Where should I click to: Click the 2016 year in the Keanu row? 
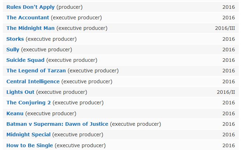tap(229, 113)
